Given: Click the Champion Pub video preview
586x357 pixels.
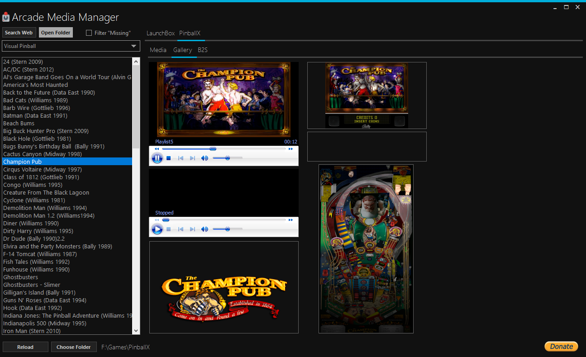Looking at the screenshot, I should 224,100.
